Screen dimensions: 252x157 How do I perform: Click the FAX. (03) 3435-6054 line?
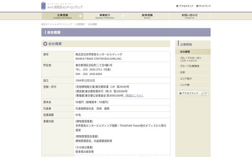click(x=89, y=74)
